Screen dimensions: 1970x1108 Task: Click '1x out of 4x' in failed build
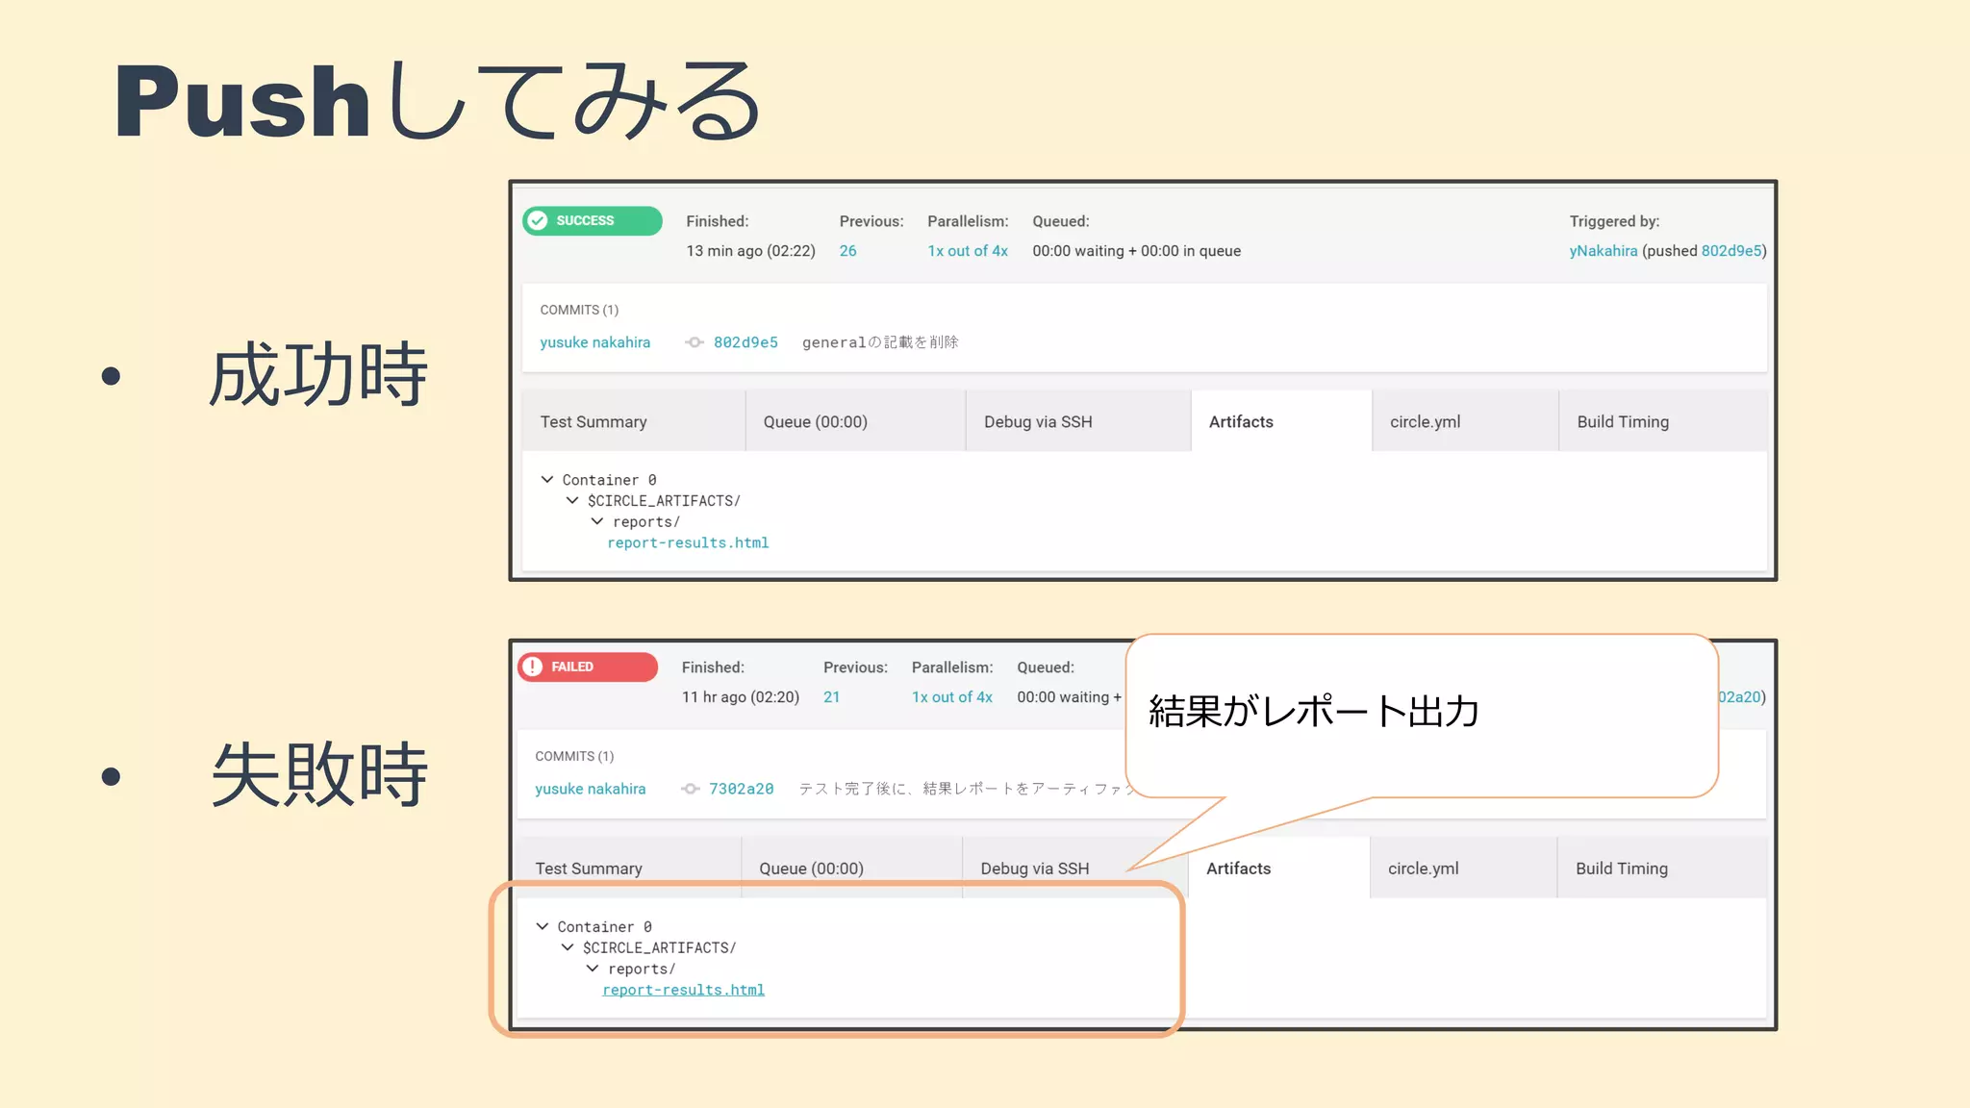tap(952, 697)
